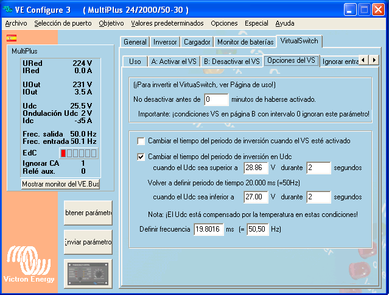The width and height of the screenshot is (389, 295).
Task: Edit the Definir frecuencia ms field 19.8016
Action: coord(209,229)
